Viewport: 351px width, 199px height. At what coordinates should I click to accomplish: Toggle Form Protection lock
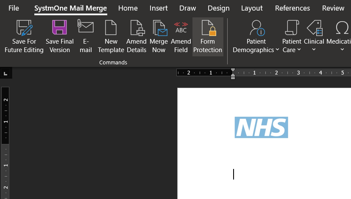[208, 37]
